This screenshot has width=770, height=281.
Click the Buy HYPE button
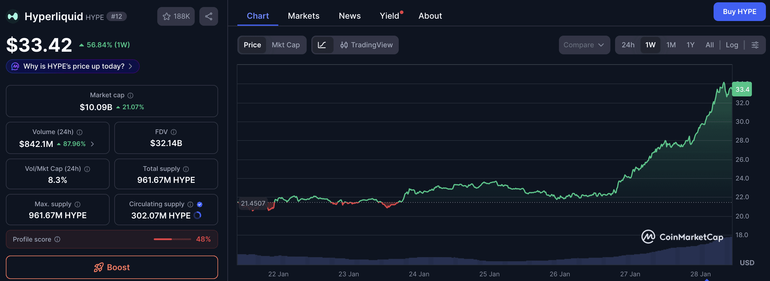click(740, 12)
